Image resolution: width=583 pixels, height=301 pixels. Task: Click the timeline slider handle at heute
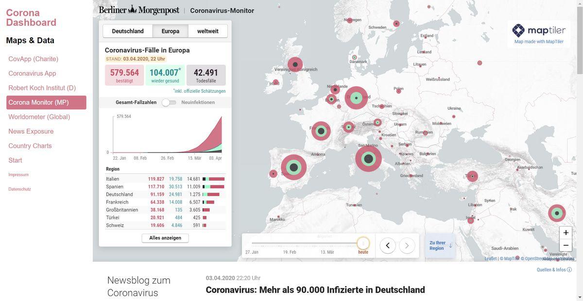[x=363, y=243]
